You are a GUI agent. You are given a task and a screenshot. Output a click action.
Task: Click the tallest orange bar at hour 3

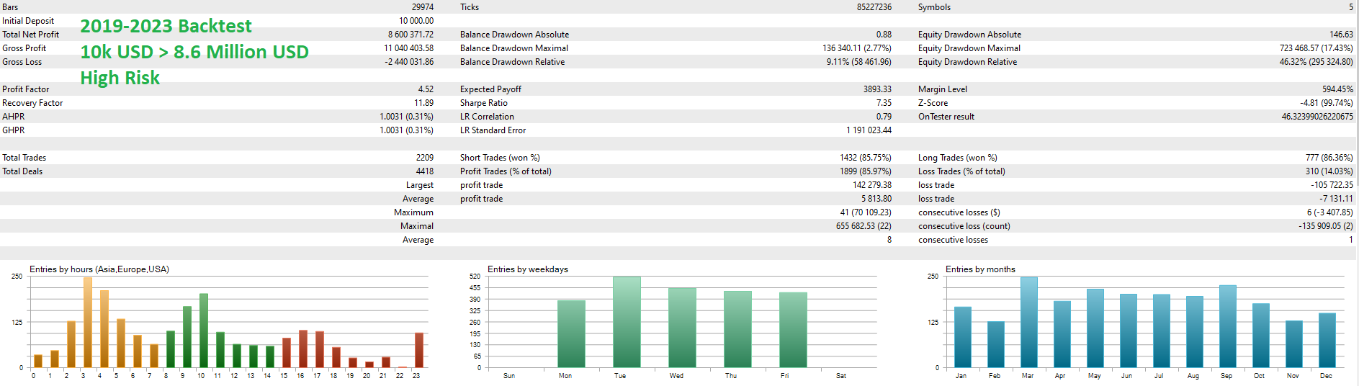click(x=87, y=323)
